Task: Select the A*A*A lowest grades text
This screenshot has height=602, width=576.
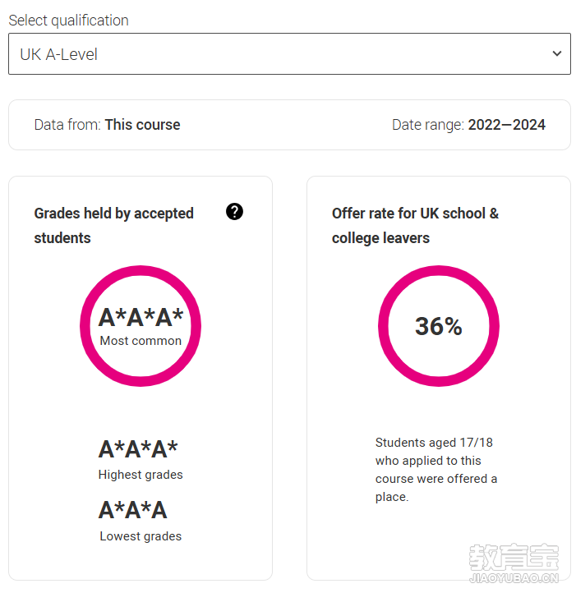Action: coord(133,510)
